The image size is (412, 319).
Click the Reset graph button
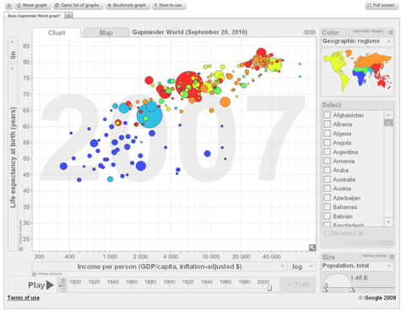33,5
